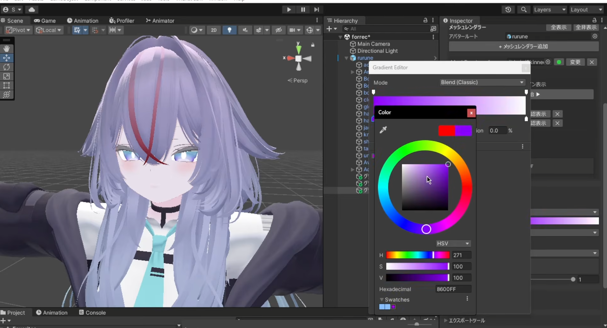
Task: Open the Layers dropdown
Action: 550,10
